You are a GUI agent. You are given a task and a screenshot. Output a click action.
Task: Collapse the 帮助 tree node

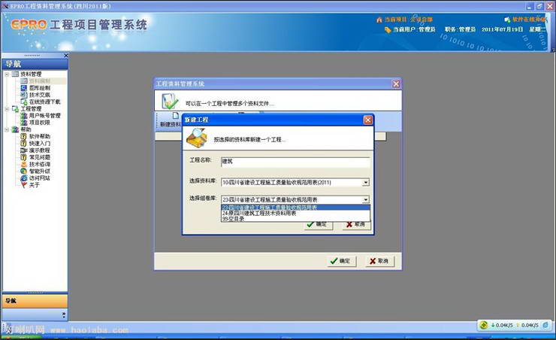pos(7,129)
